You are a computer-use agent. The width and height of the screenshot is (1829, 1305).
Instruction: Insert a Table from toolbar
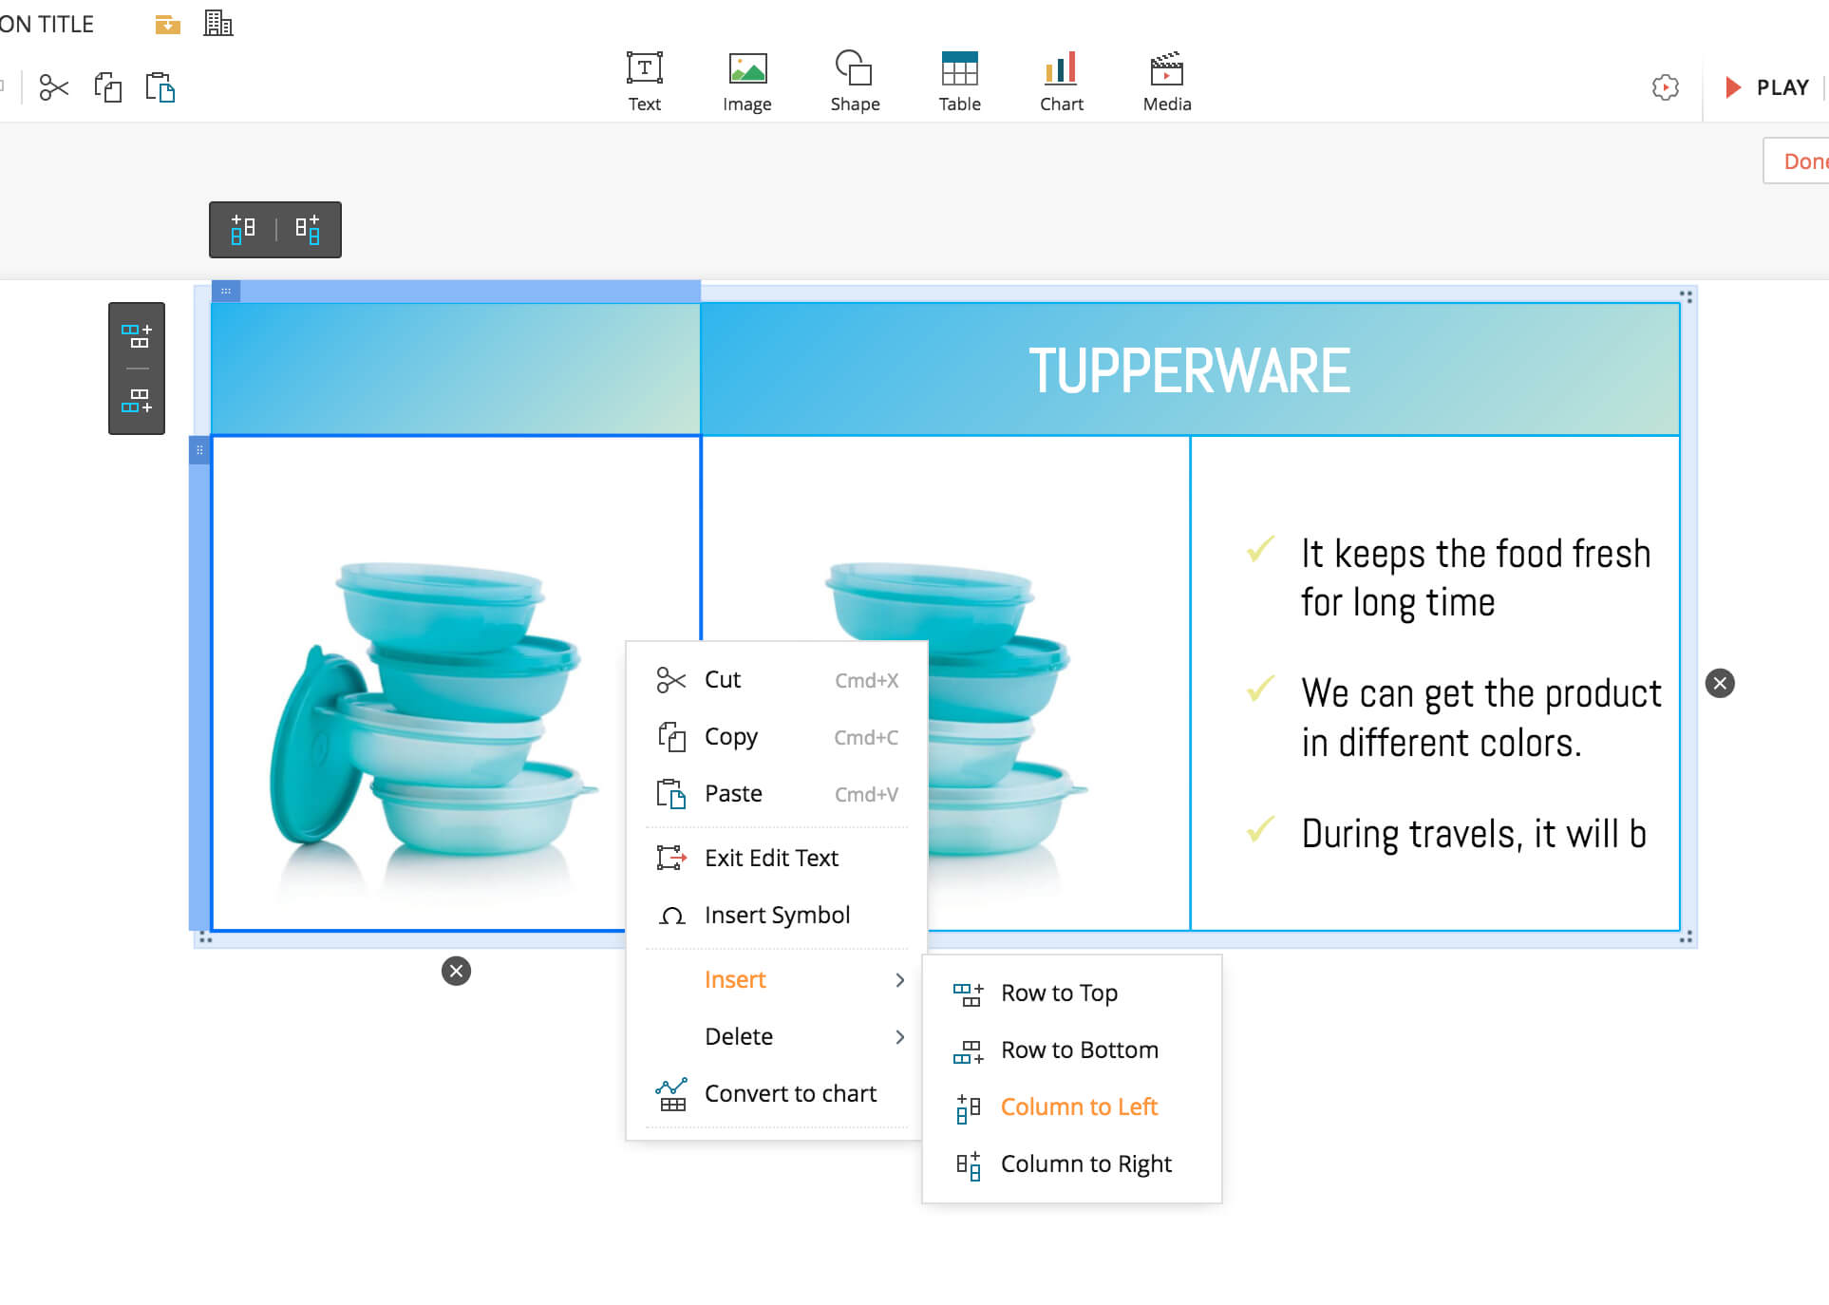[x=959, y=81]
